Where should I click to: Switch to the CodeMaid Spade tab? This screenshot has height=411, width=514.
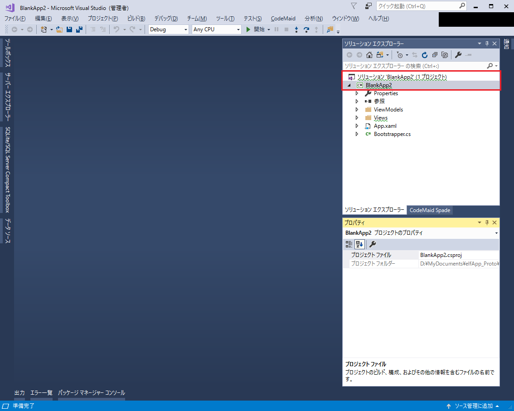point(430,210)
